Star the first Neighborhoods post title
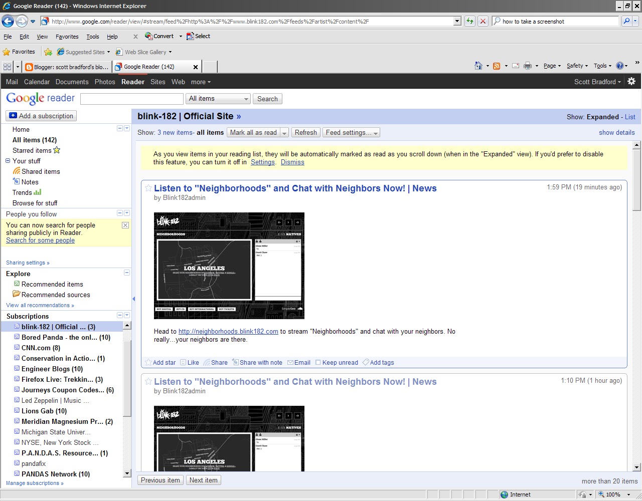642x501 pixels. click(x=148, y=188)
